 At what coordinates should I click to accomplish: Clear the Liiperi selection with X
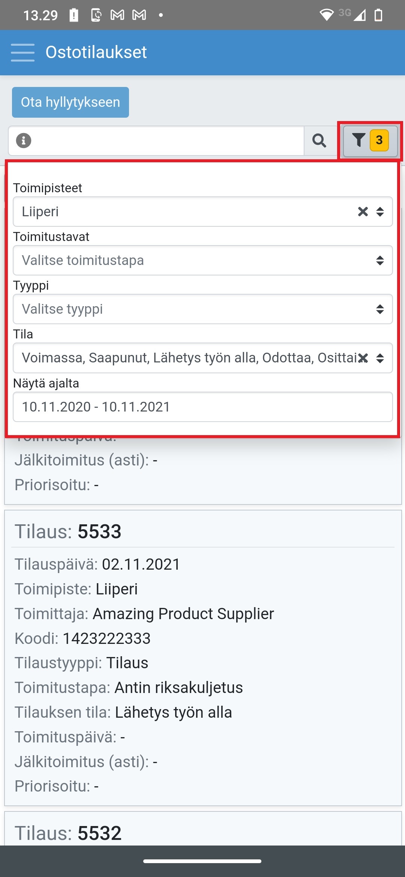tap(363, 212)
